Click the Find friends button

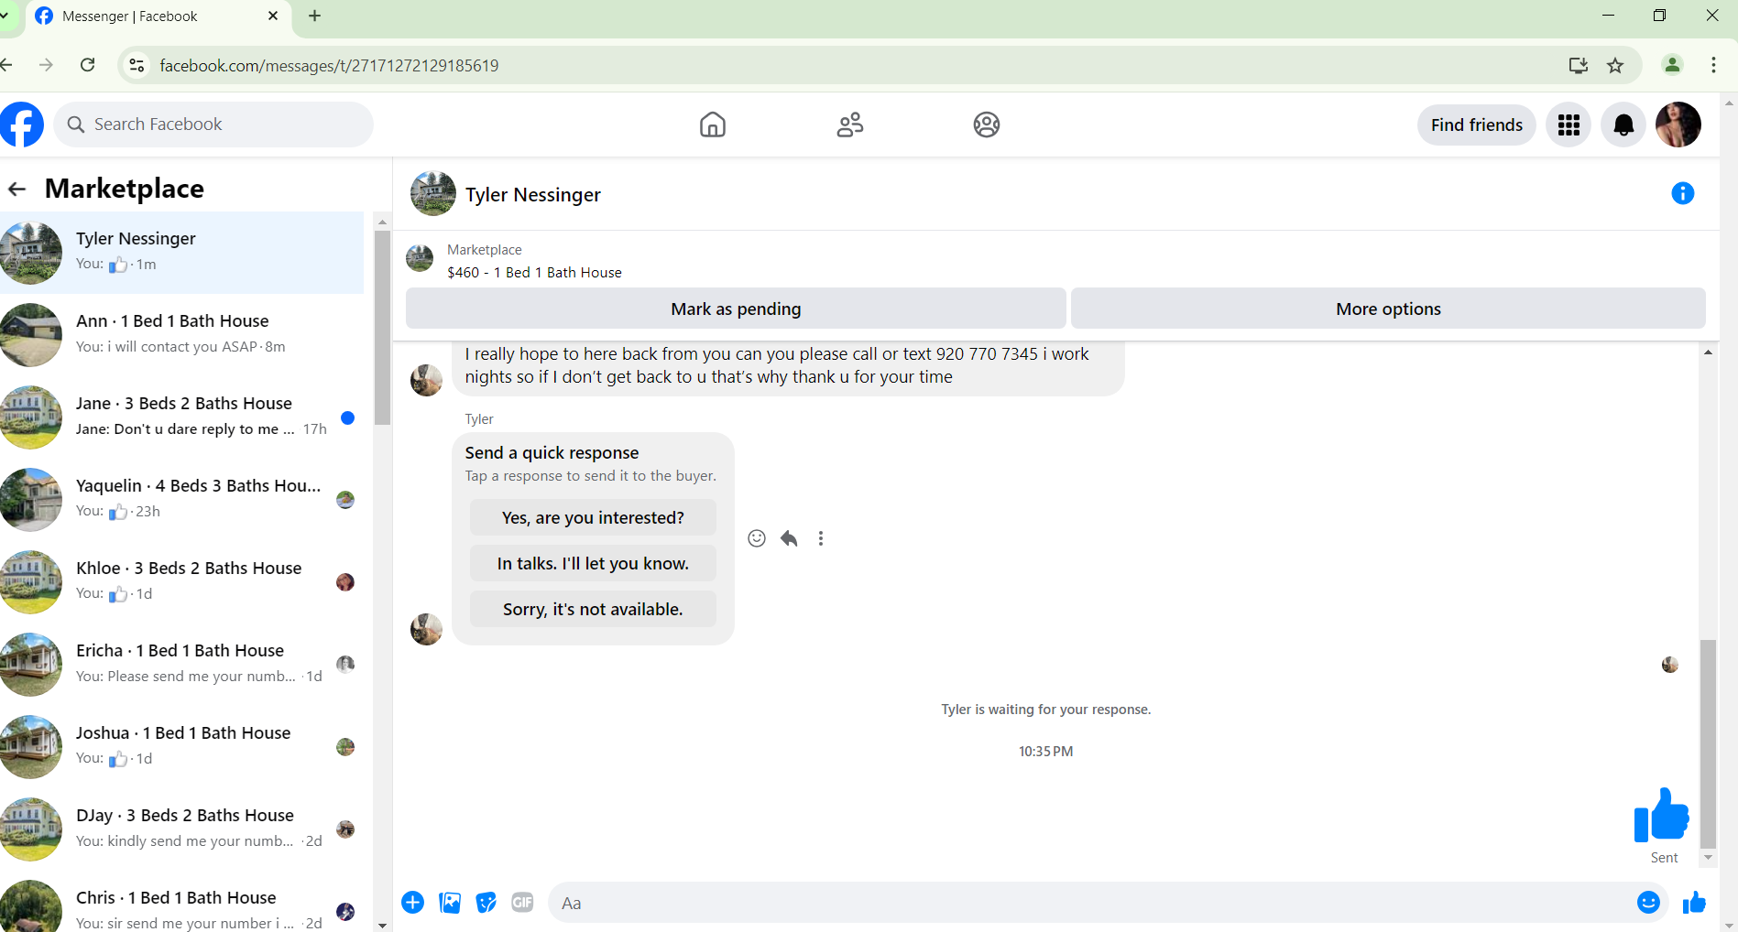point(1476,125)
